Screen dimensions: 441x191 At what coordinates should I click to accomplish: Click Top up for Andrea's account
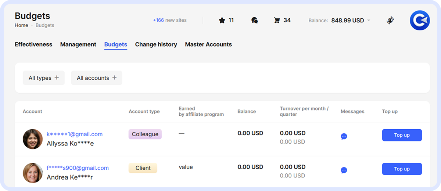(402, 169)
